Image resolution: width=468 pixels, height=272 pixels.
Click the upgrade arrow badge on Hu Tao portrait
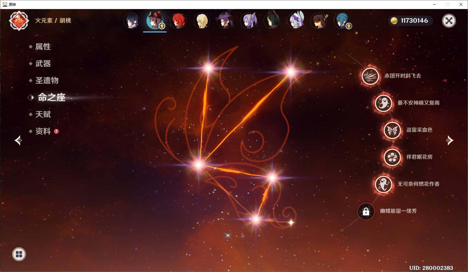(162, 26)
